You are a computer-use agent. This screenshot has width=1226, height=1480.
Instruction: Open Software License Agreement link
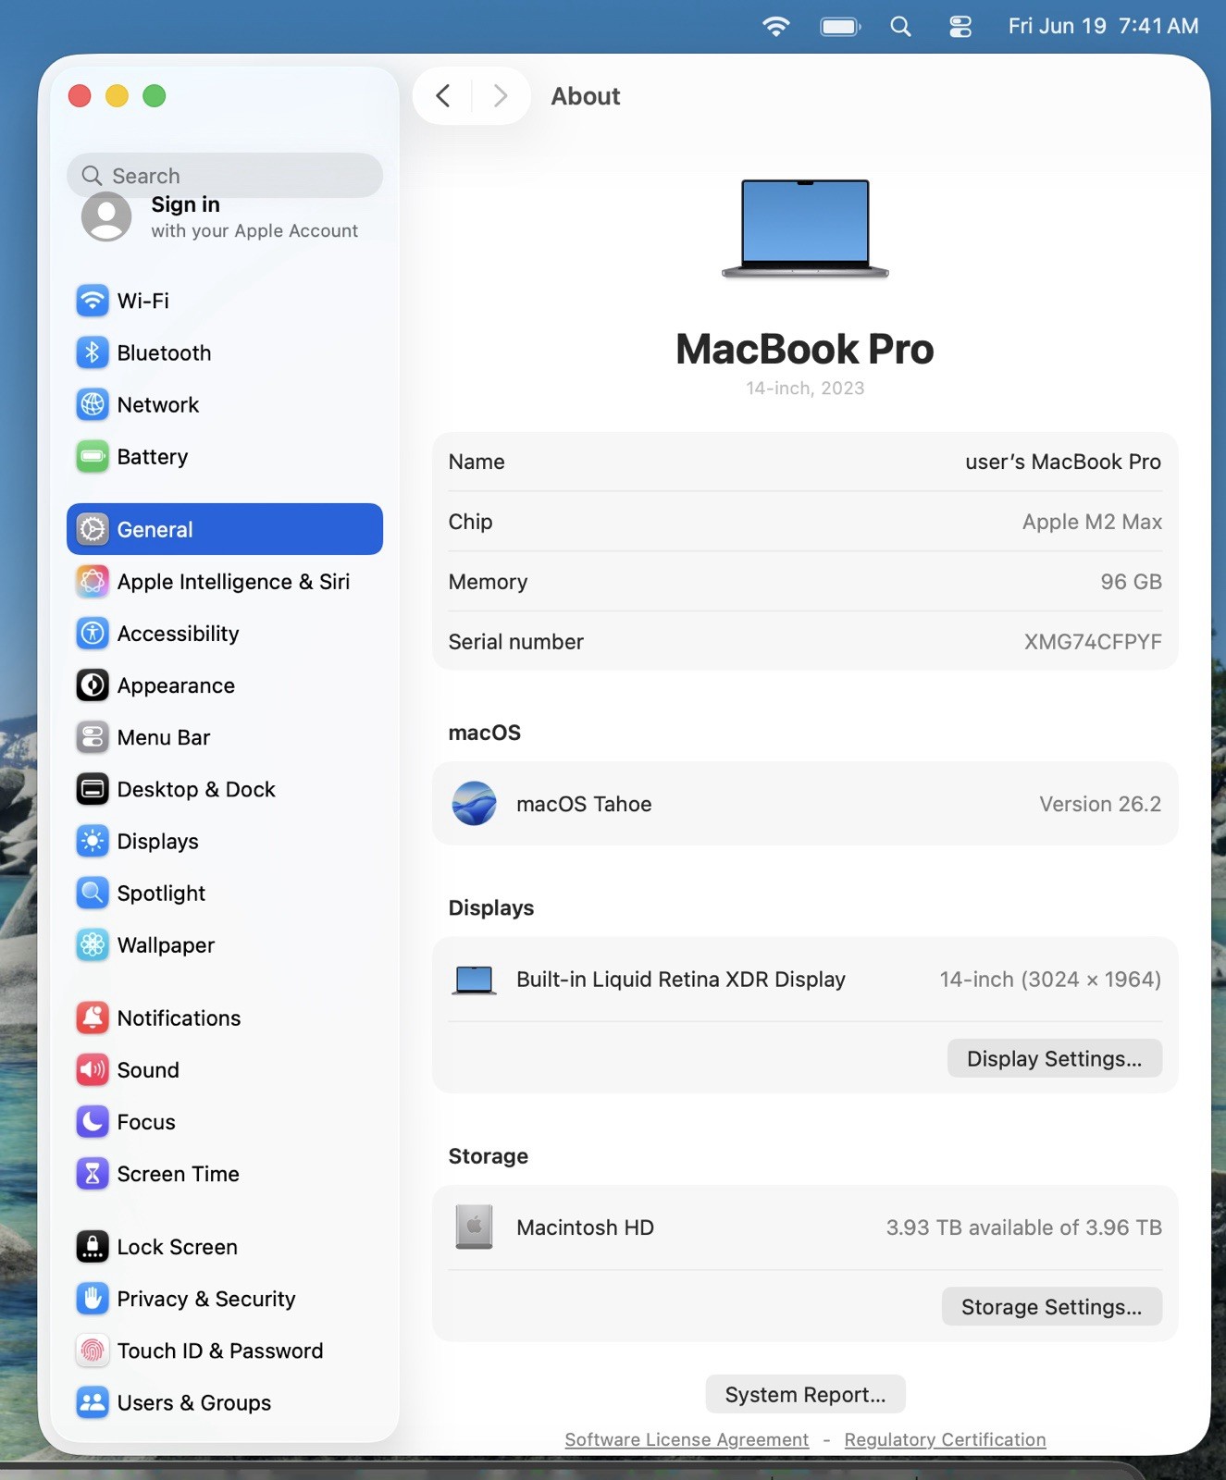[x=687, y=1439]
